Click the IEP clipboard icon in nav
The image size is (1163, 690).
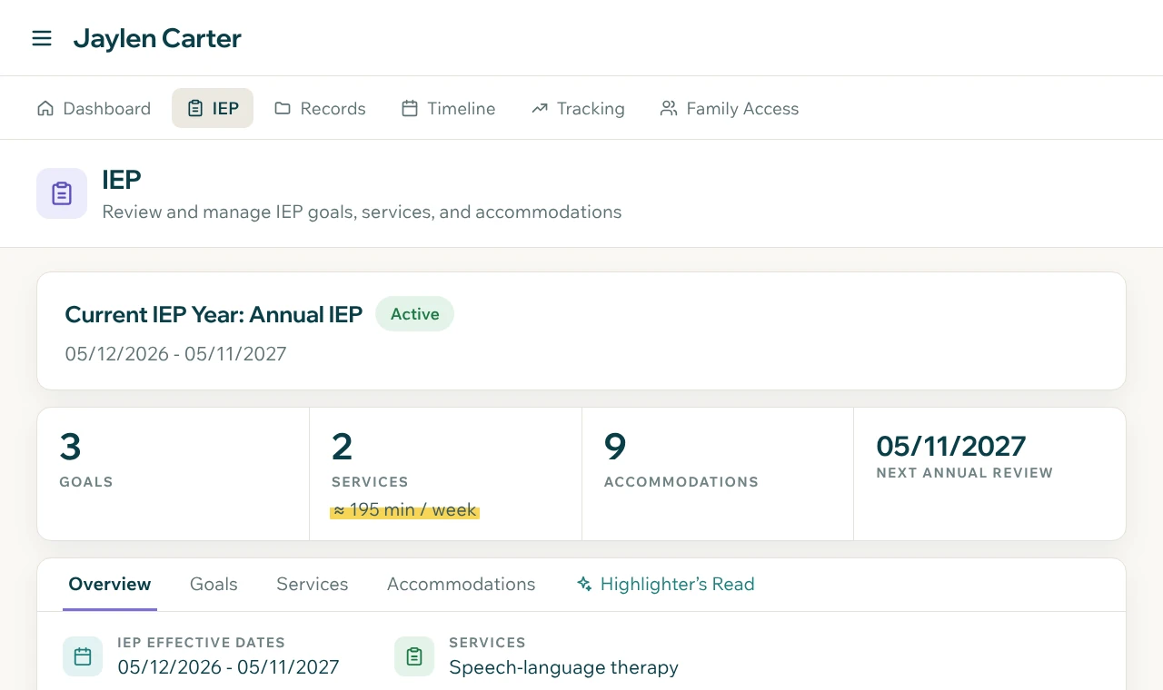point(195,108)
